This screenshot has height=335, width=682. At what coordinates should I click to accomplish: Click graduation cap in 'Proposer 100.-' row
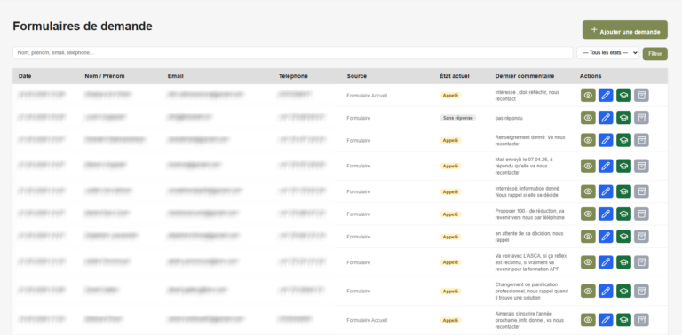click(x=623, y=214)
